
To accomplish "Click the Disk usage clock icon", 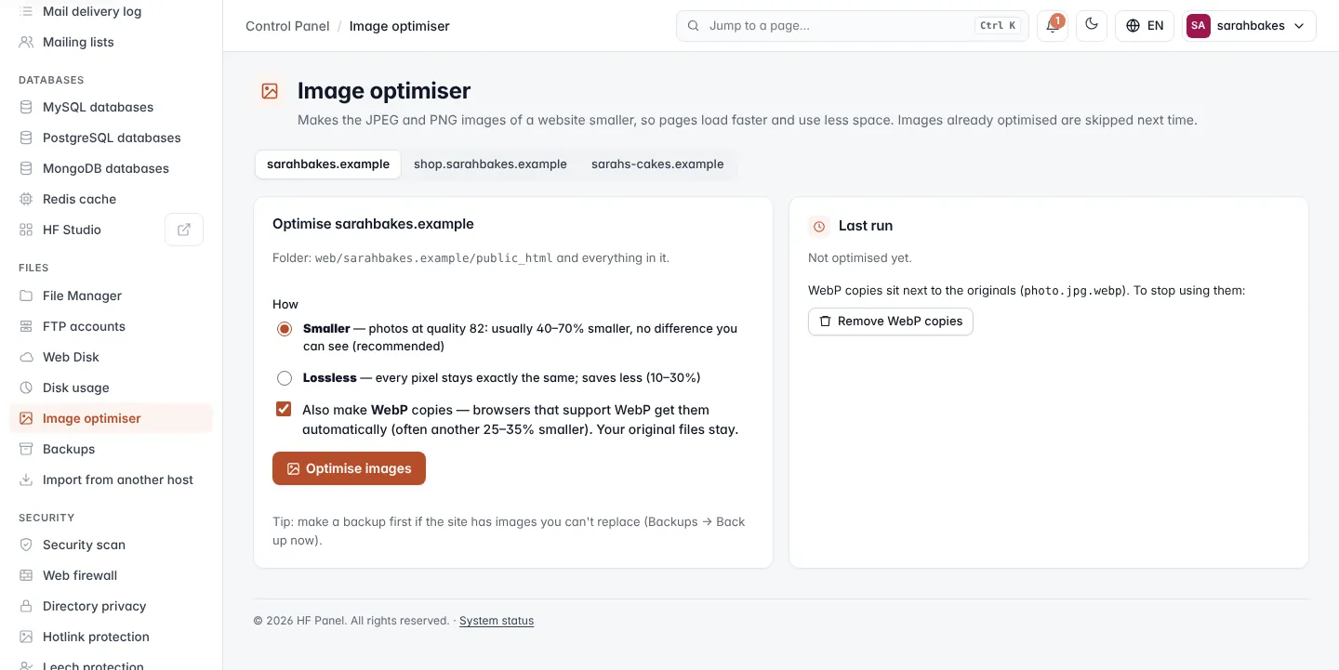I will coord(26,388).
